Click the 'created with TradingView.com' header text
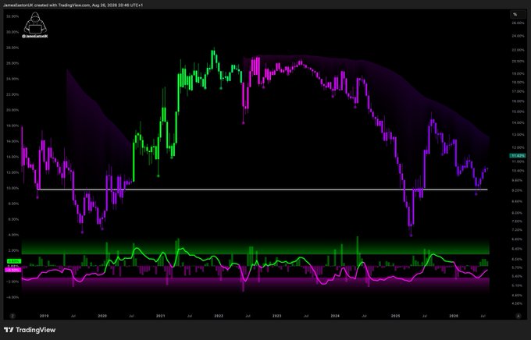This screenshot has height=340, width=531. [x=60, y=5]
